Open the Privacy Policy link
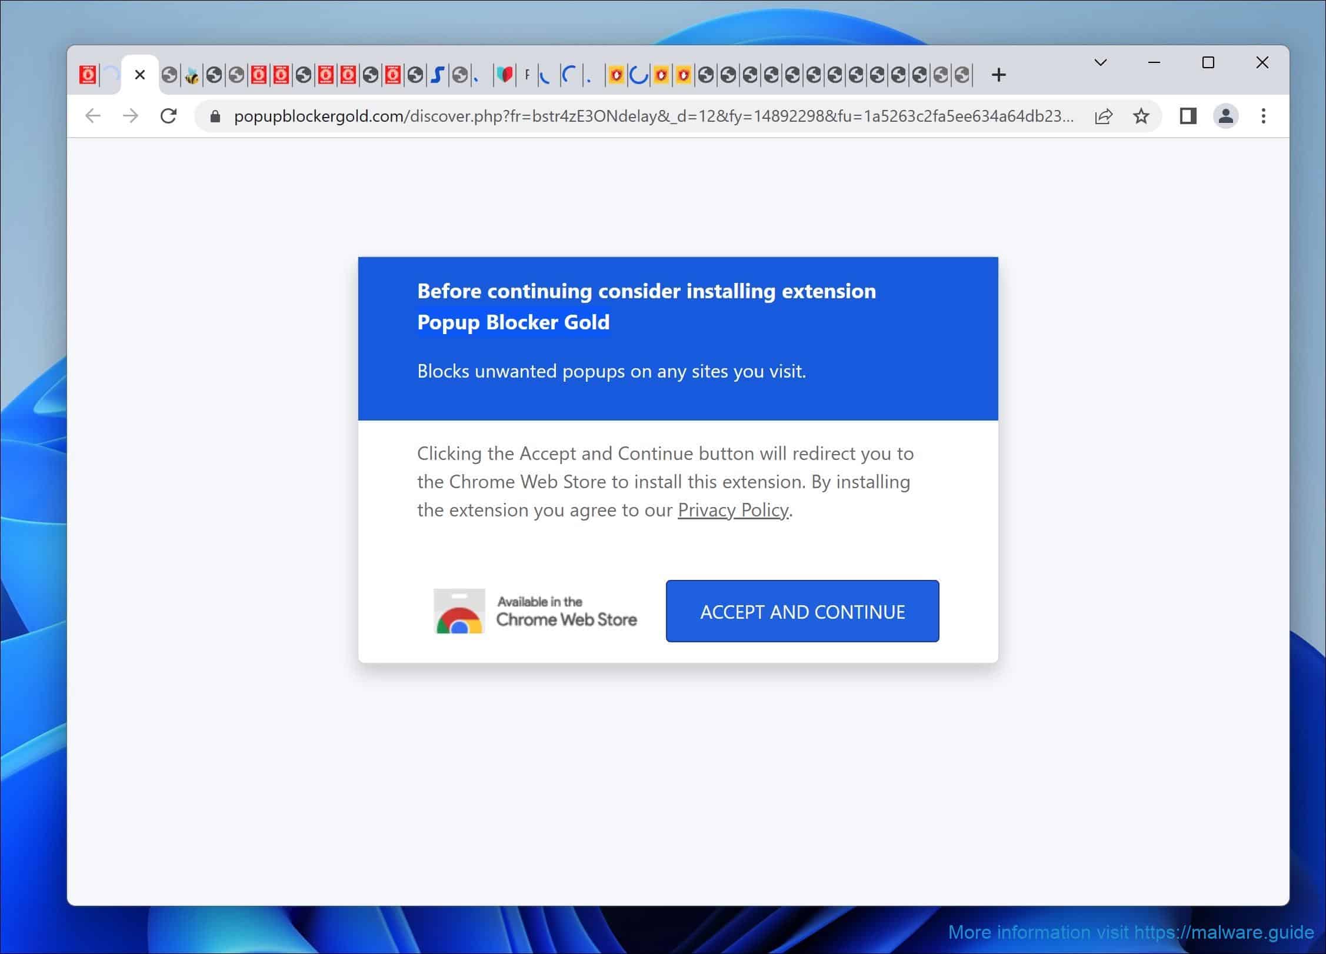The height and width of the screenshot is (954, 1326). pyautogui.click(x=733, y=510)
